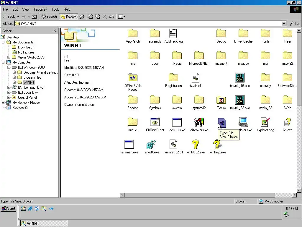Image resolution: width=302 pixels, height=227 pixels.
Task: Open the Help menu
Action: (67, 9)
